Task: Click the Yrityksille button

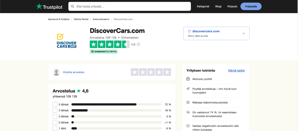Action: tap(251, 6)
